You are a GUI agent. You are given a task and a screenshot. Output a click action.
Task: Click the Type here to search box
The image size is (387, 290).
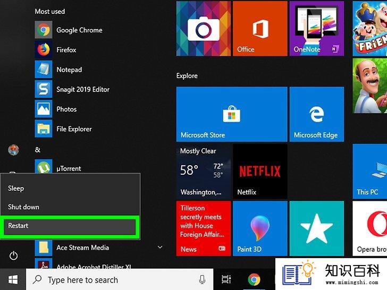coord(120,279)
